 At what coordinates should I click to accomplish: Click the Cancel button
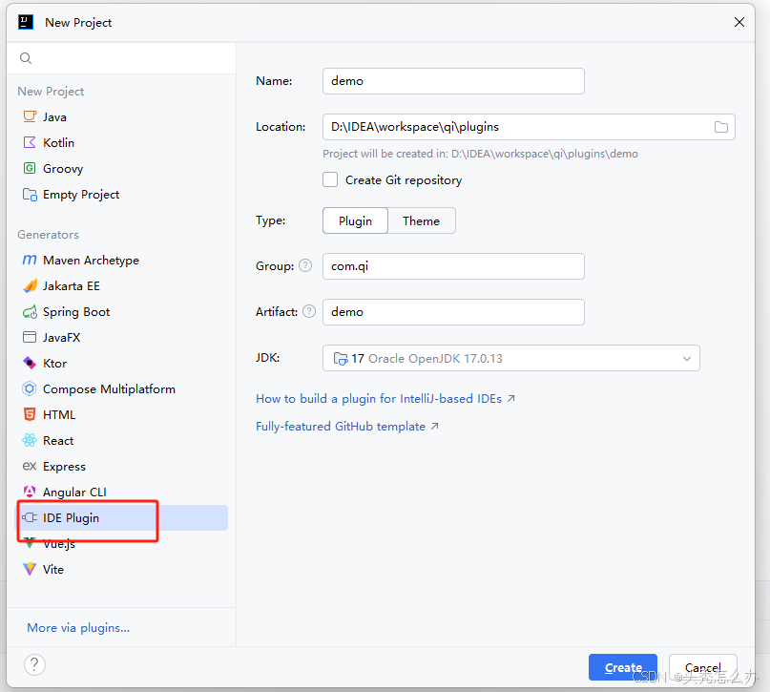(702, 667)
